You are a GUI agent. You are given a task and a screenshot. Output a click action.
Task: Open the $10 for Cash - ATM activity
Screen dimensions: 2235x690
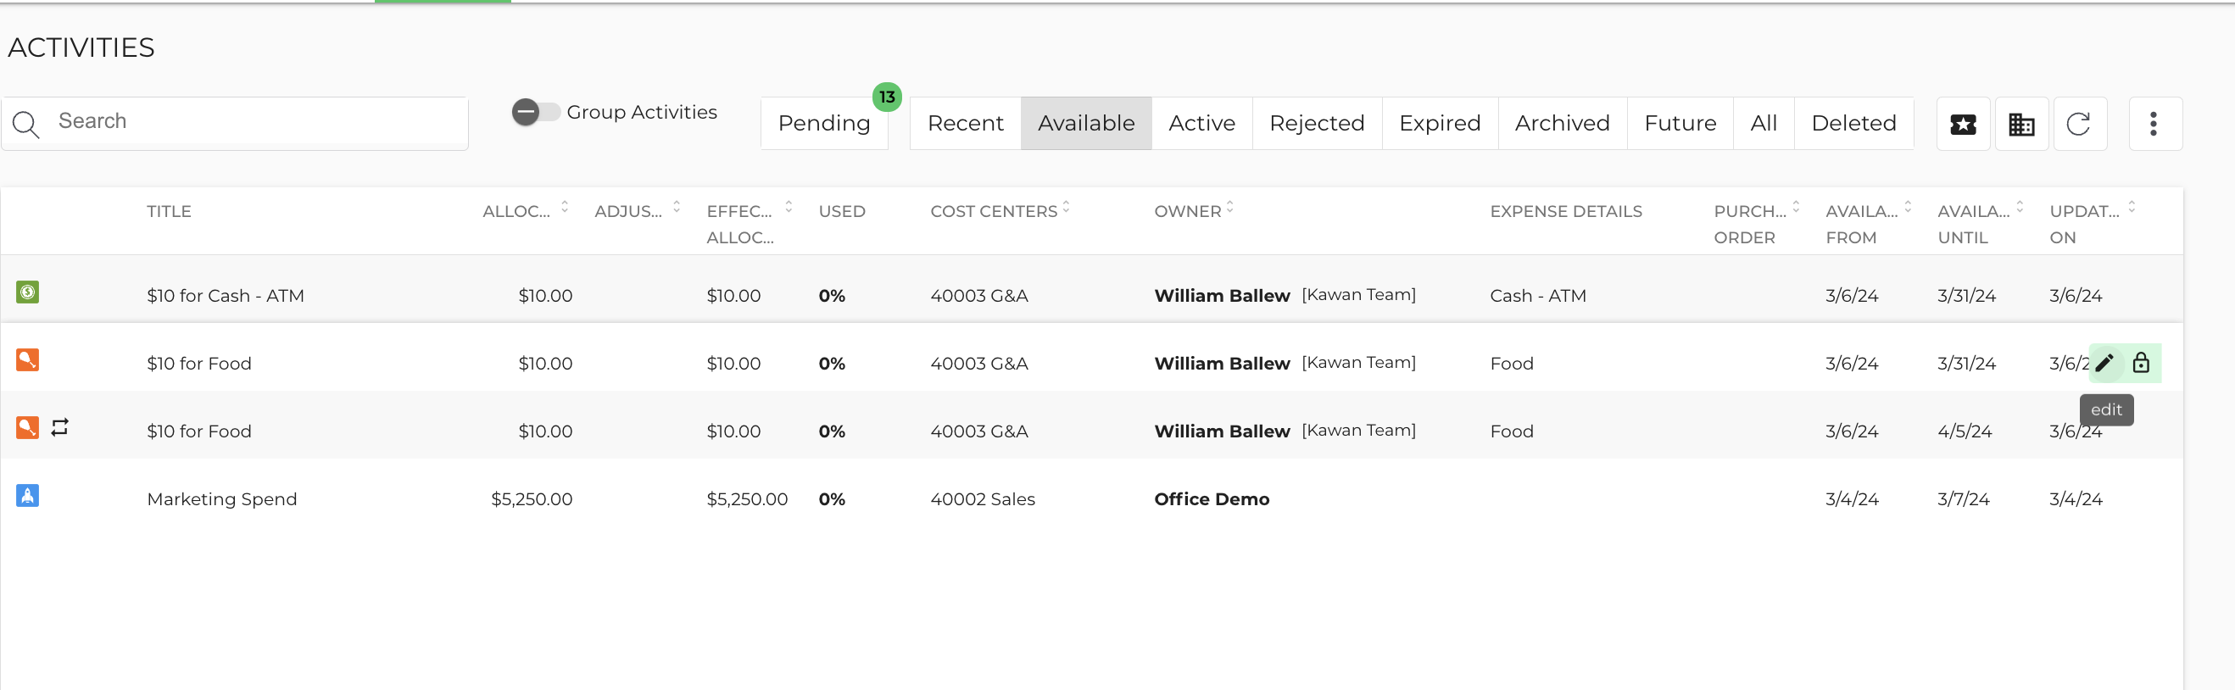226,295
